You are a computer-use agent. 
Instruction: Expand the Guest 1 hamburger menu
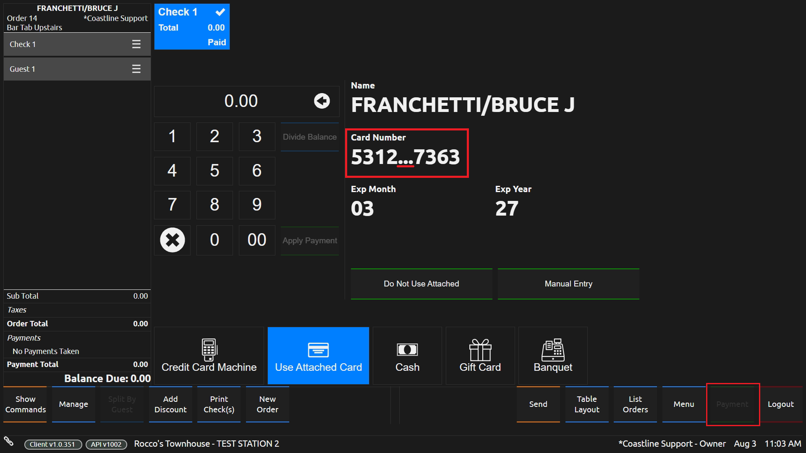(x=136, y=69)
